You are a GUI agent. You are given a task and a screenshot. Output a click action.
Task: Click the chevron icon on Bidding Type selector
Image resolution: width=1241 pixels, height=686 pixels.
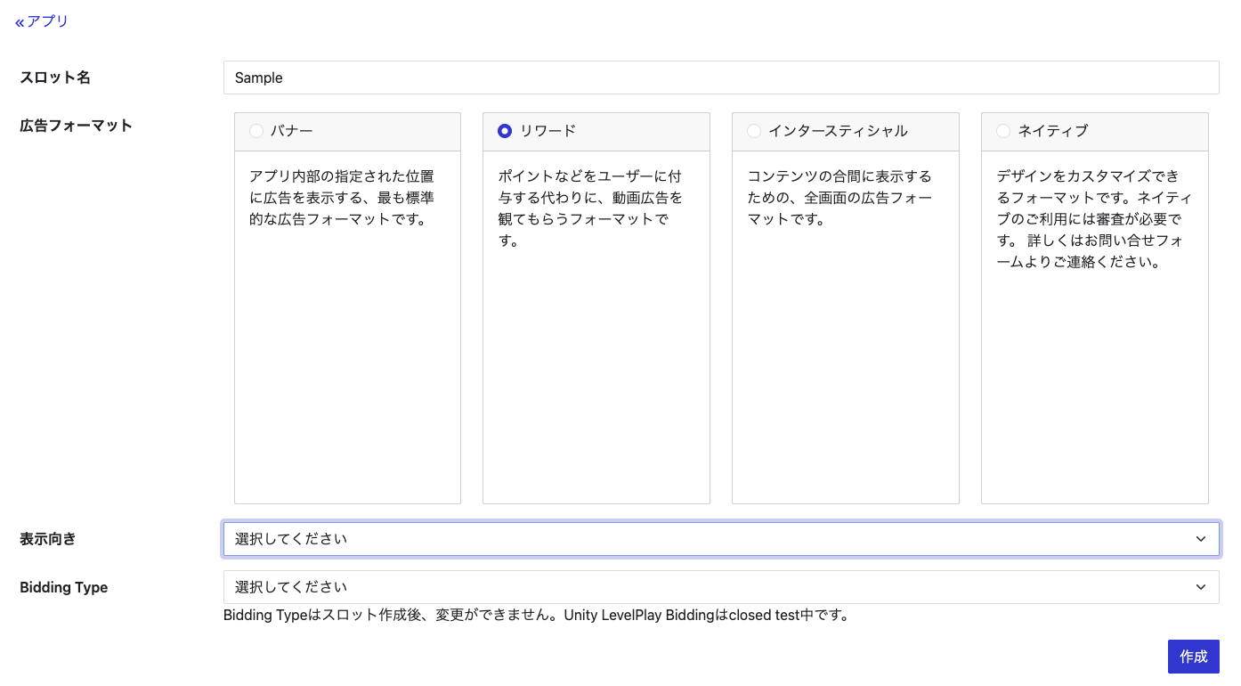[x=1200, y=586]
